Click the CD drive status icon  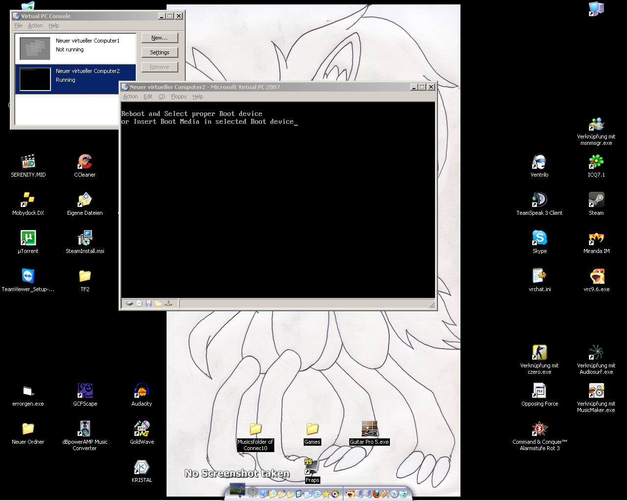click(139, 304)
